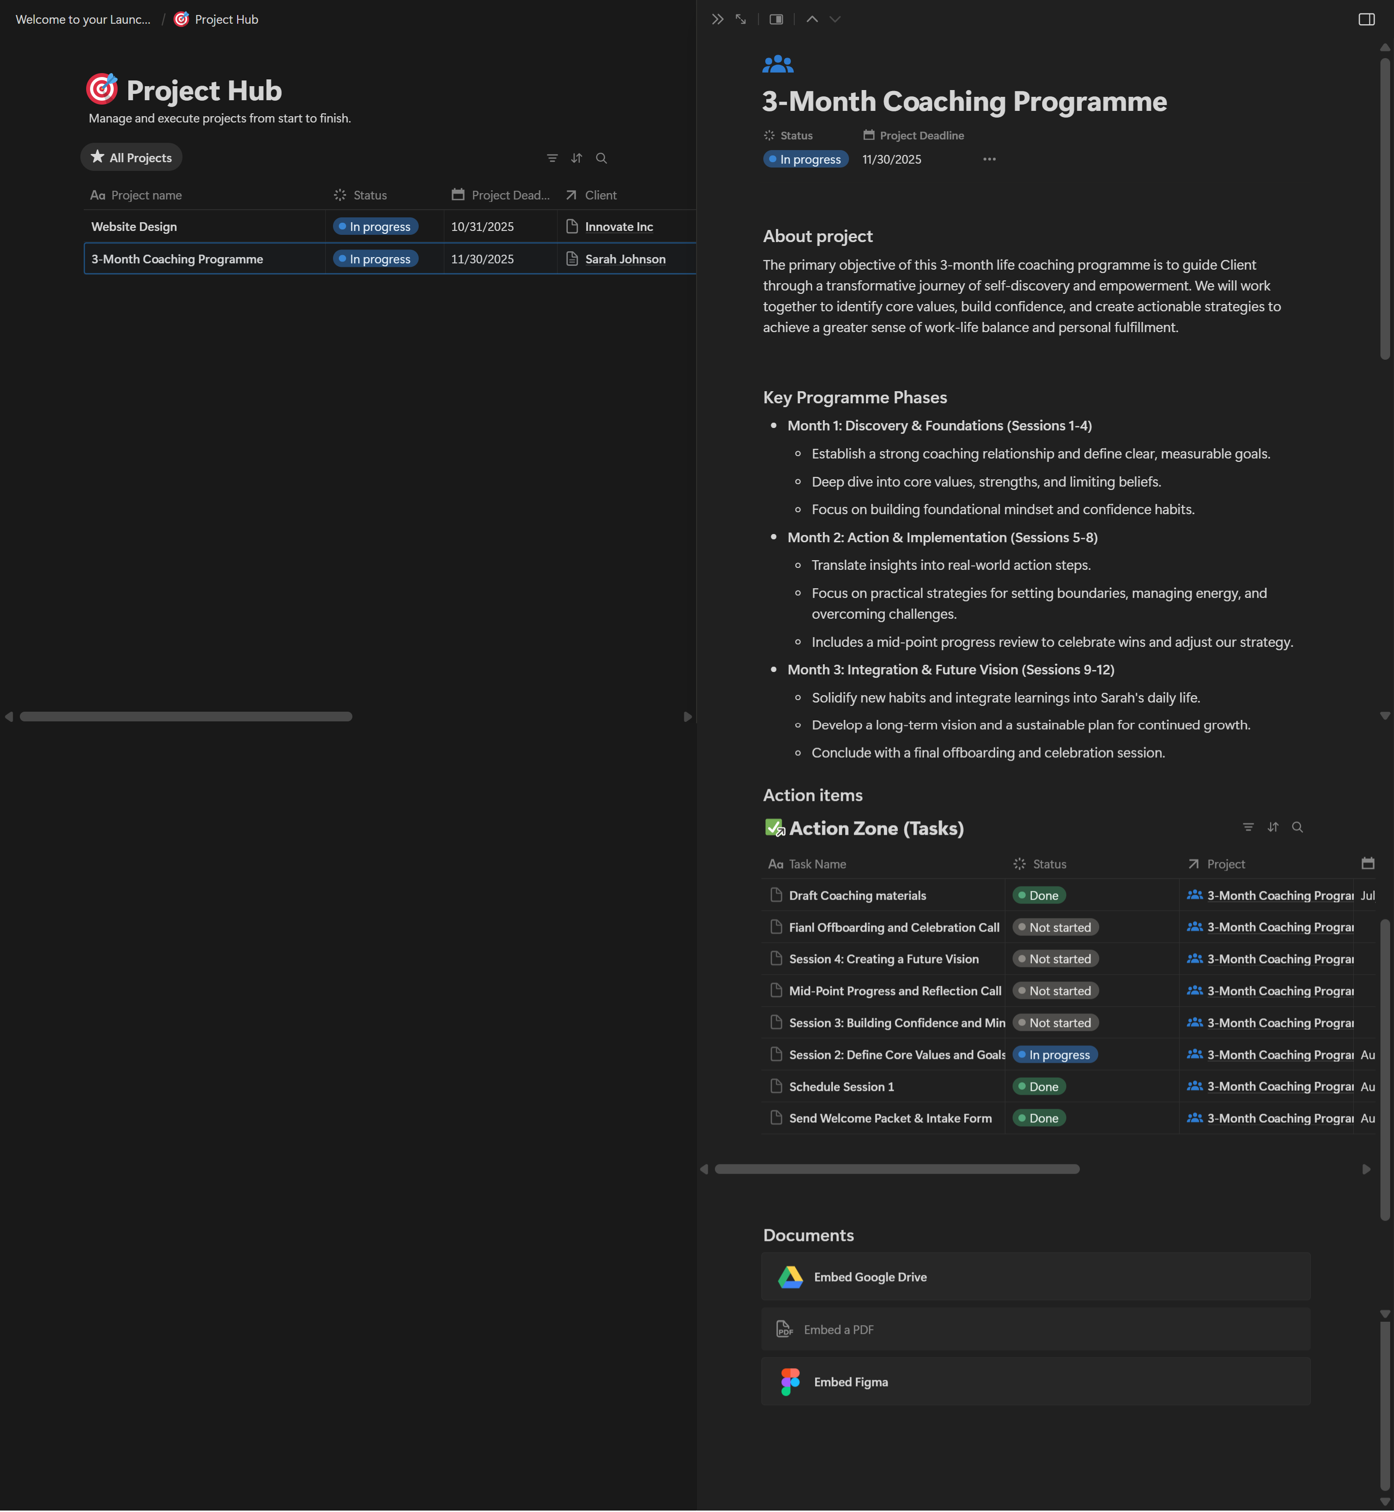Change Session 4 Not started status

tap(1055, 959)
